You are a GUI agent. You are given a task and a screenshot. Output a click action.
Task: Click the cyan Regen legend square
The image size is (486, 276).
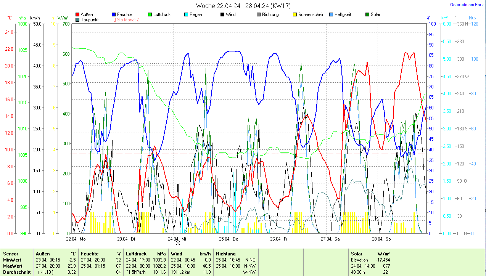click(186, 15)
